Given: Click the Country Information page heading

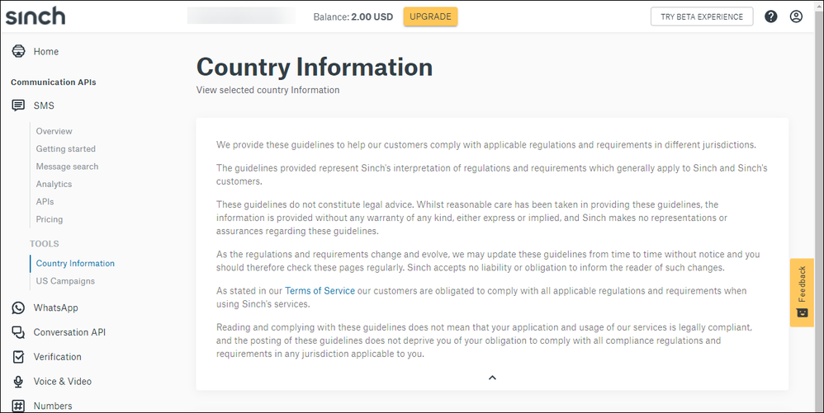Looking at the screenshot, I should 315,67.
